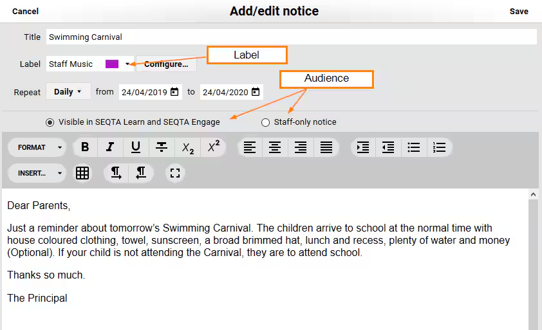The image size is (542, 330).
Task: Cancel the notice editing
Action: click(25, 11)
